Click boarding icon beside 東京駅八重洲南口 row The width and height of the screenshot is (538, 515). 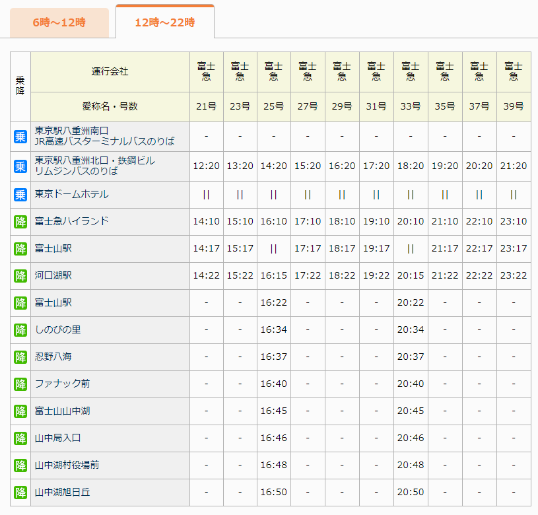[20, 137]
